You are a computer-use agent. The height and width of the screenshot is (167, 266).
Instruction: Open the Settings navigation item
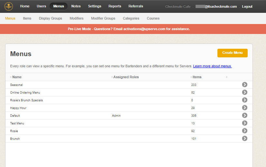(x=95, y=6)
